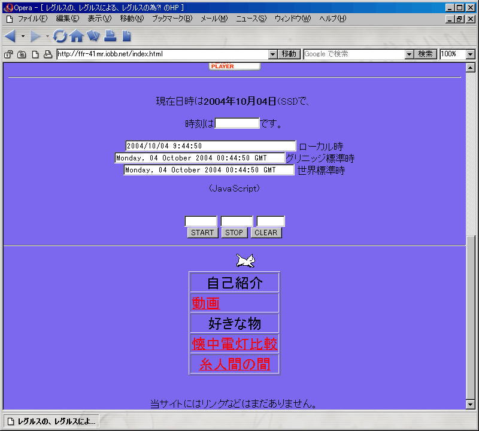Screen dimensions: 479x431
Task: Click the stopwatch field above STOP
Action: pyautogui.click(x=237, y=221)
